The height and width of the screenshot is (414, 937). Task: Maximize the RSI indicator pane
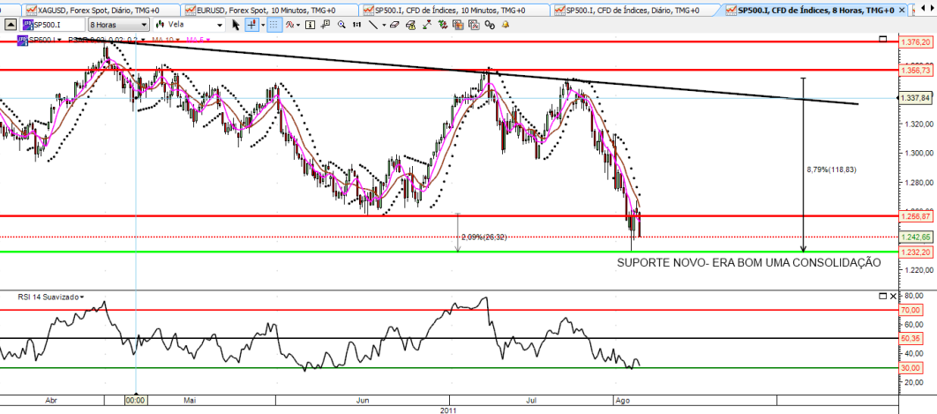(883, 296)
